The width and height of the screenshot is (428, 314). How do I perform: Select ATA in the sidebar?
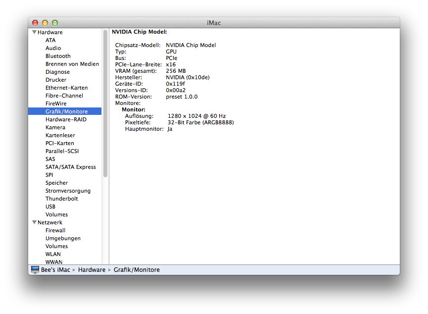point(50,40)
